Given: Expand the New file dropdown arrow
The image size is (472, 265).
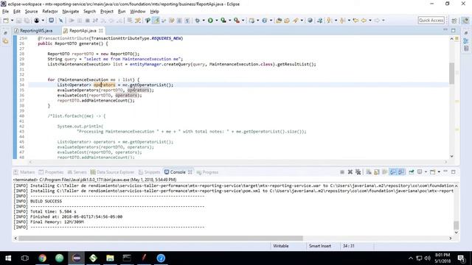Looking at the screenshot, I should tap(12, 21).
